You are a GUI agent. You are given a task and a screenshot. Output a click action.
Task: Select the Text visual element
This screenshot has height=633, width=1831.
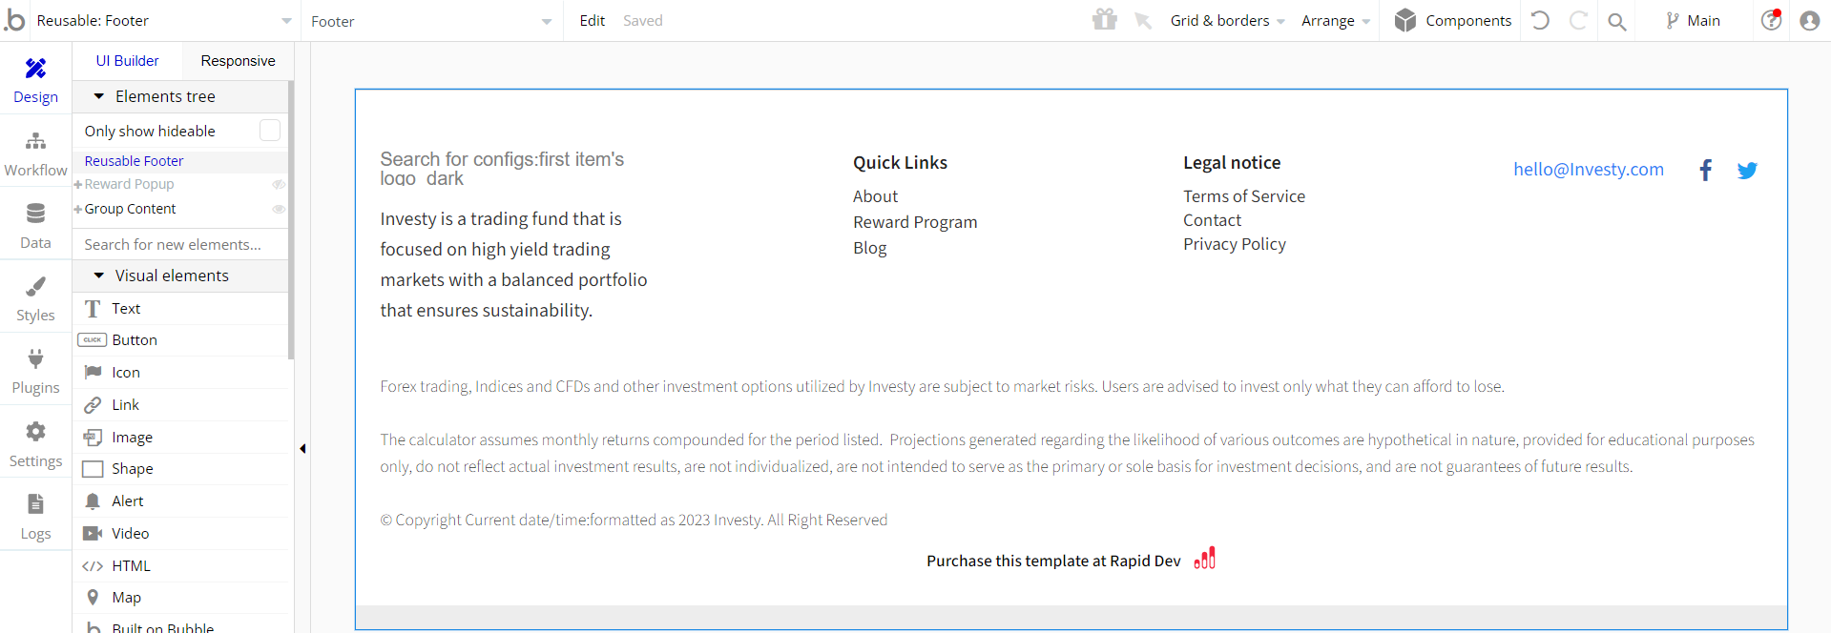(181, 308)
